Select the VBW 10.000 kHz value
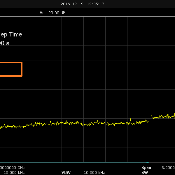 coord(94,172)
